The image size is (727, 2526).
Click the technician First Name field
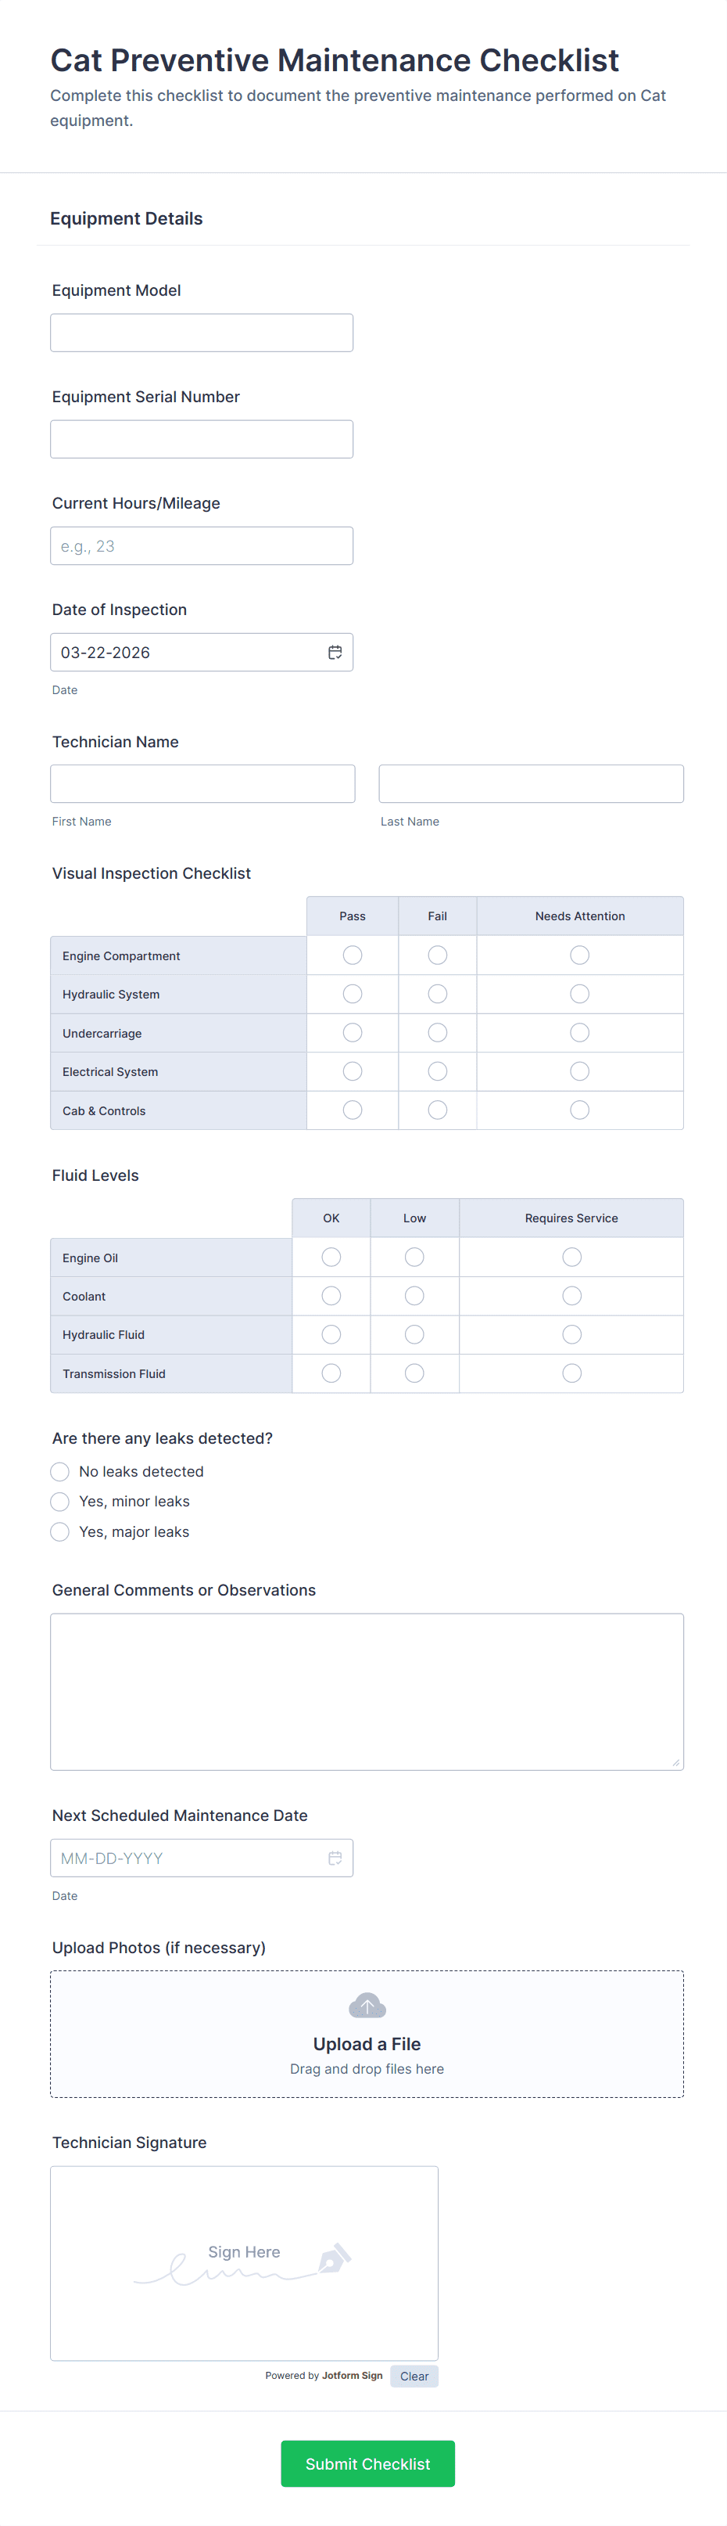(202, 783)
